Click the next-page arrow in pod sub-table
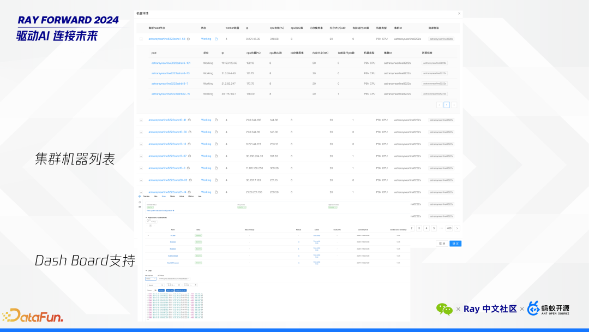The height and width of the screenshot is (332, 589). [454, 105]
